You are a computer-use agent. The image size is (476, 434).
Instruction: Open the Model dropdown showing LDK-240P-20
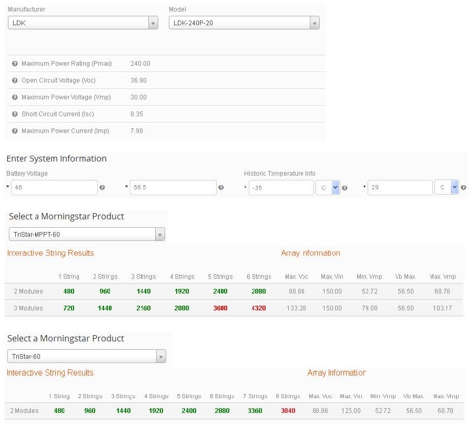(x=244, y=23)
